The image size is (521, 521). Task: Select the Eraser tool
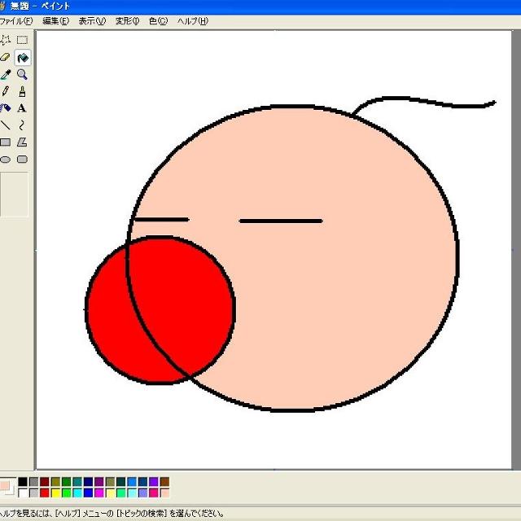(x=5, y=57)
